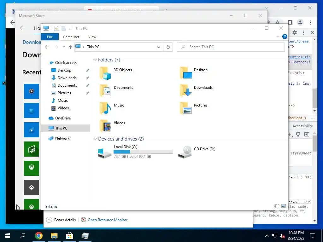Viewport: 323px width, 242px height.
Task: Open Customize Quick Access Toolbar dropdown
Action: coord(69,29)
